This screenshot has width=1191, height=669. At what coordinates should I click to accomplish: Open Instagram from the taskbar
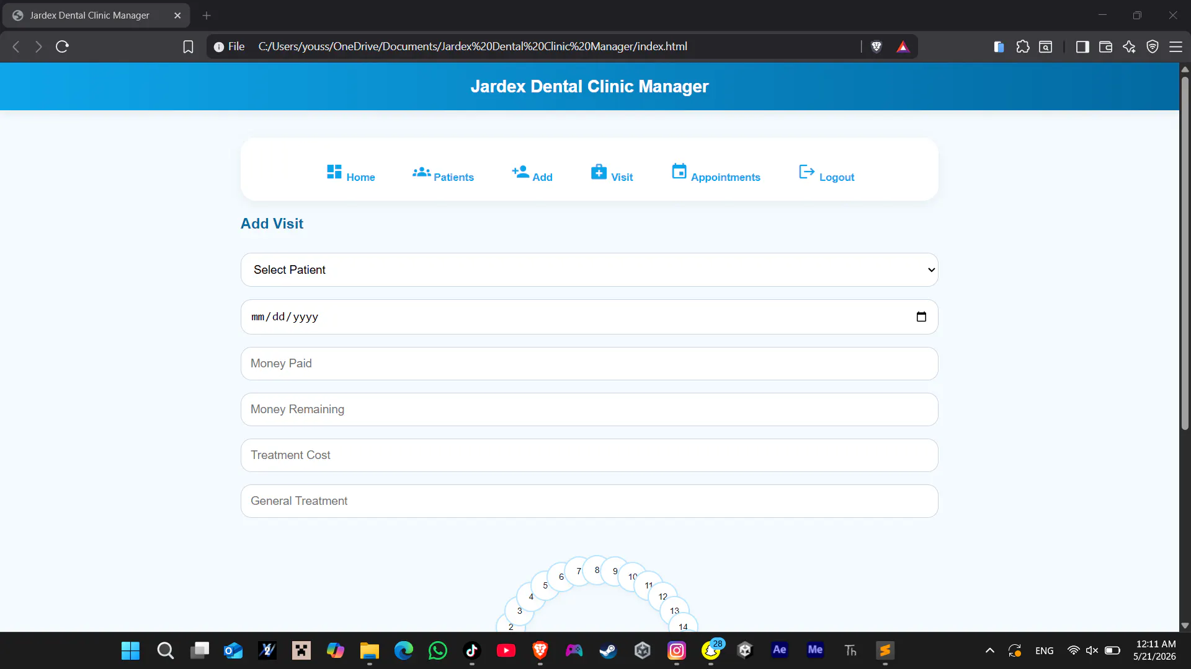click(677, 650)
